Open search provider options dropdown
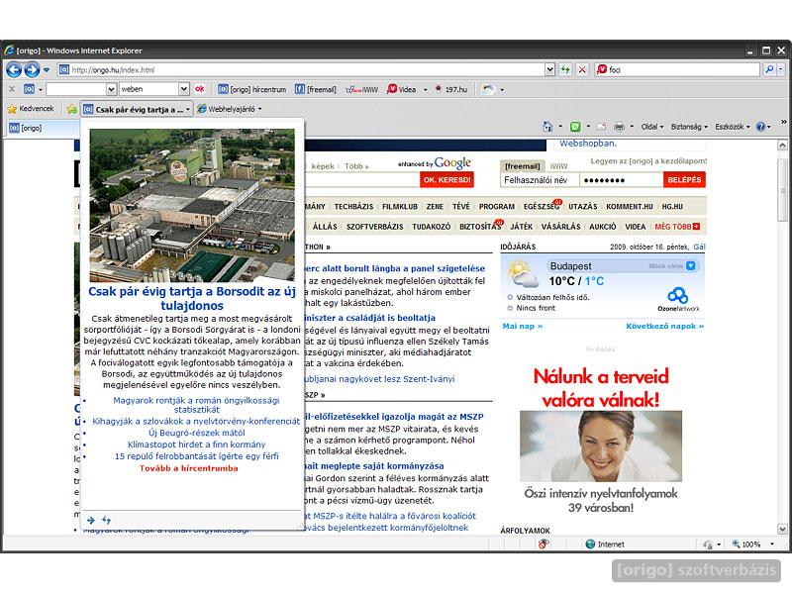 coord(780,69)
